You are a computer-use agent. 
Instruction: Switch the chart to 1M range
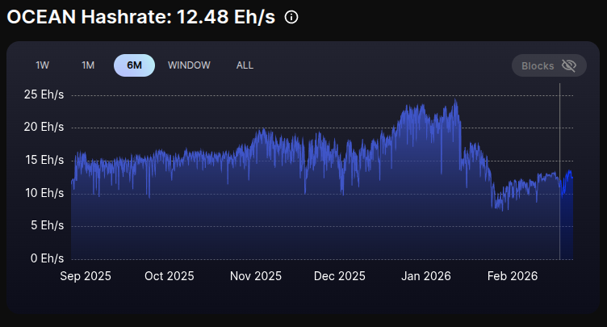click(88, 65)
